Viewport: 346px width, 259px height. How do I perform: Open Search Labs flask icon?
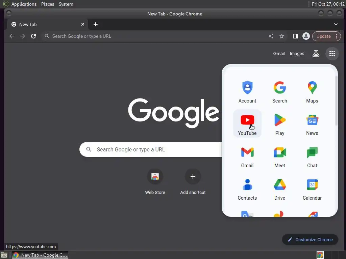[316, 54]
